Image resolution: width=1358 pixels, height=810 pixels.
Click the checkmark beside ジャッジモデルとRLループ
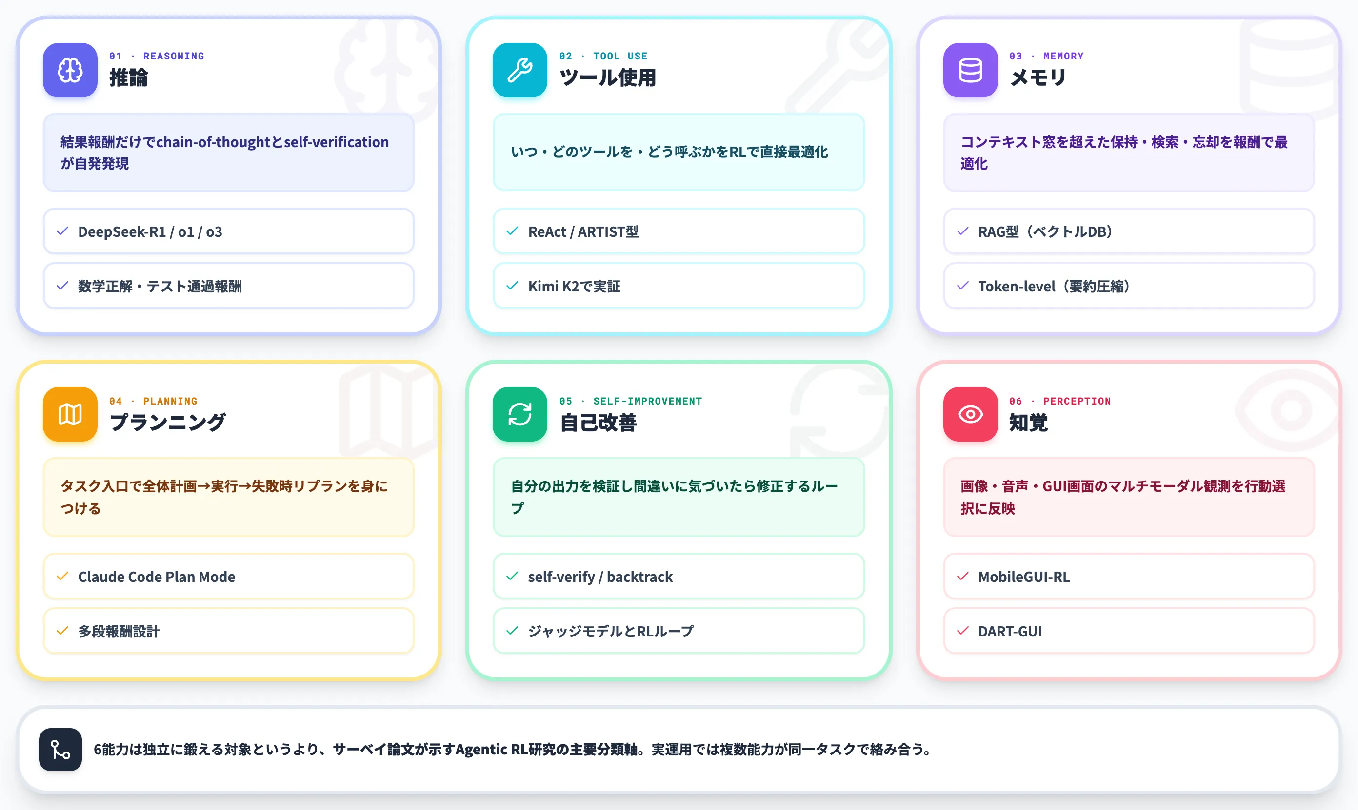click(512, 631)
